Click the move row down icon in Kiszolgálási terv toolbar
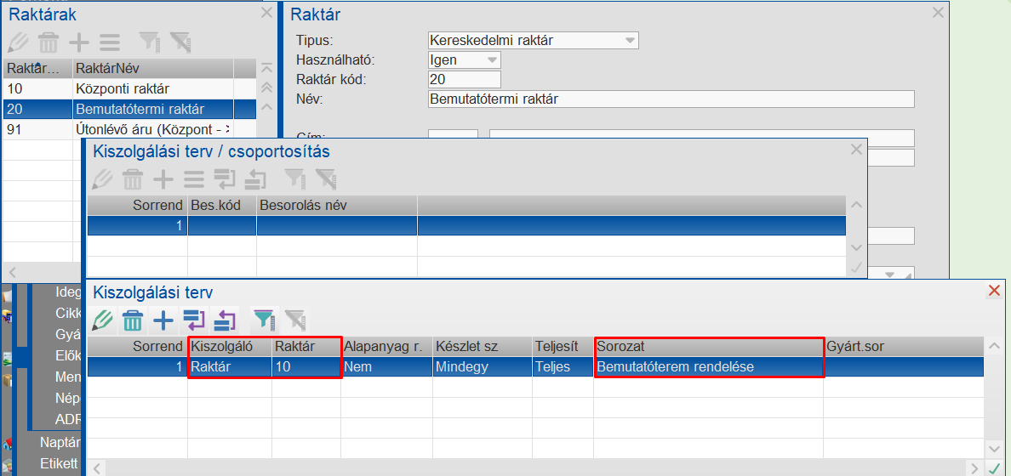Viewport: 1011px width, 476px height. tap(193, 320)
